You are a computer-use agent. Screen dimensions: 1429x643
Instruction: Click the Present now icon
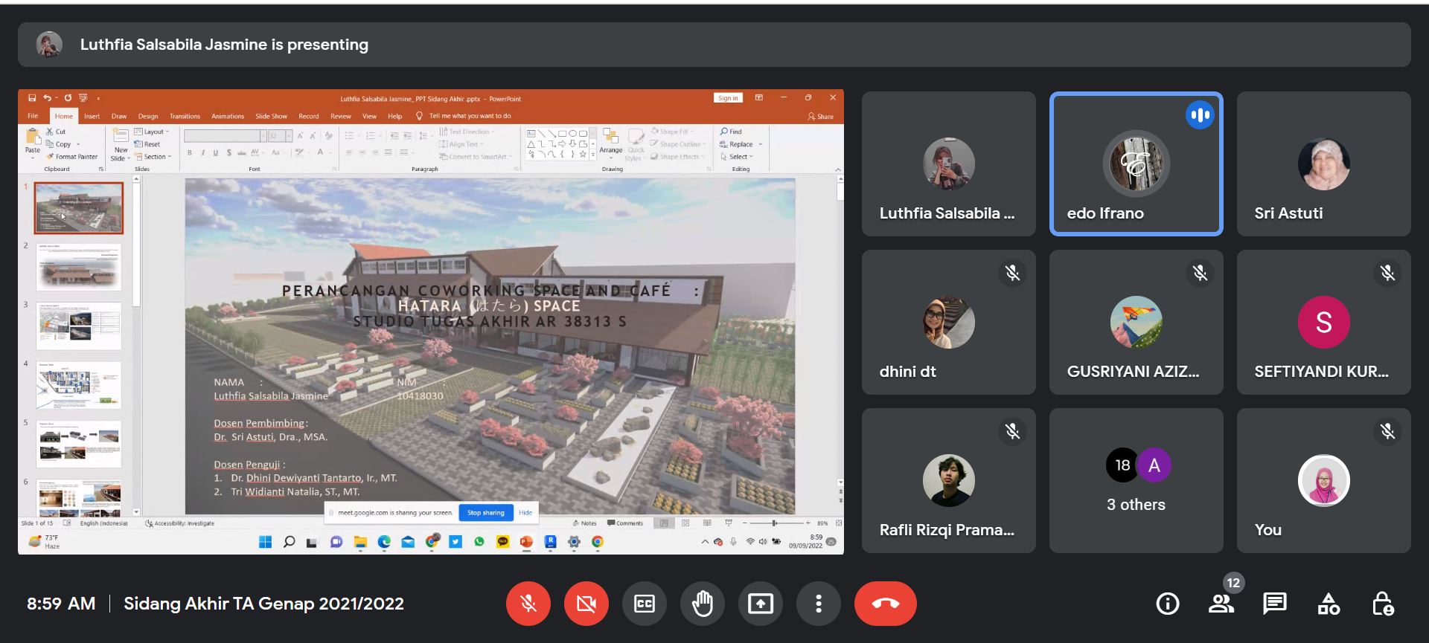(760, 604)
